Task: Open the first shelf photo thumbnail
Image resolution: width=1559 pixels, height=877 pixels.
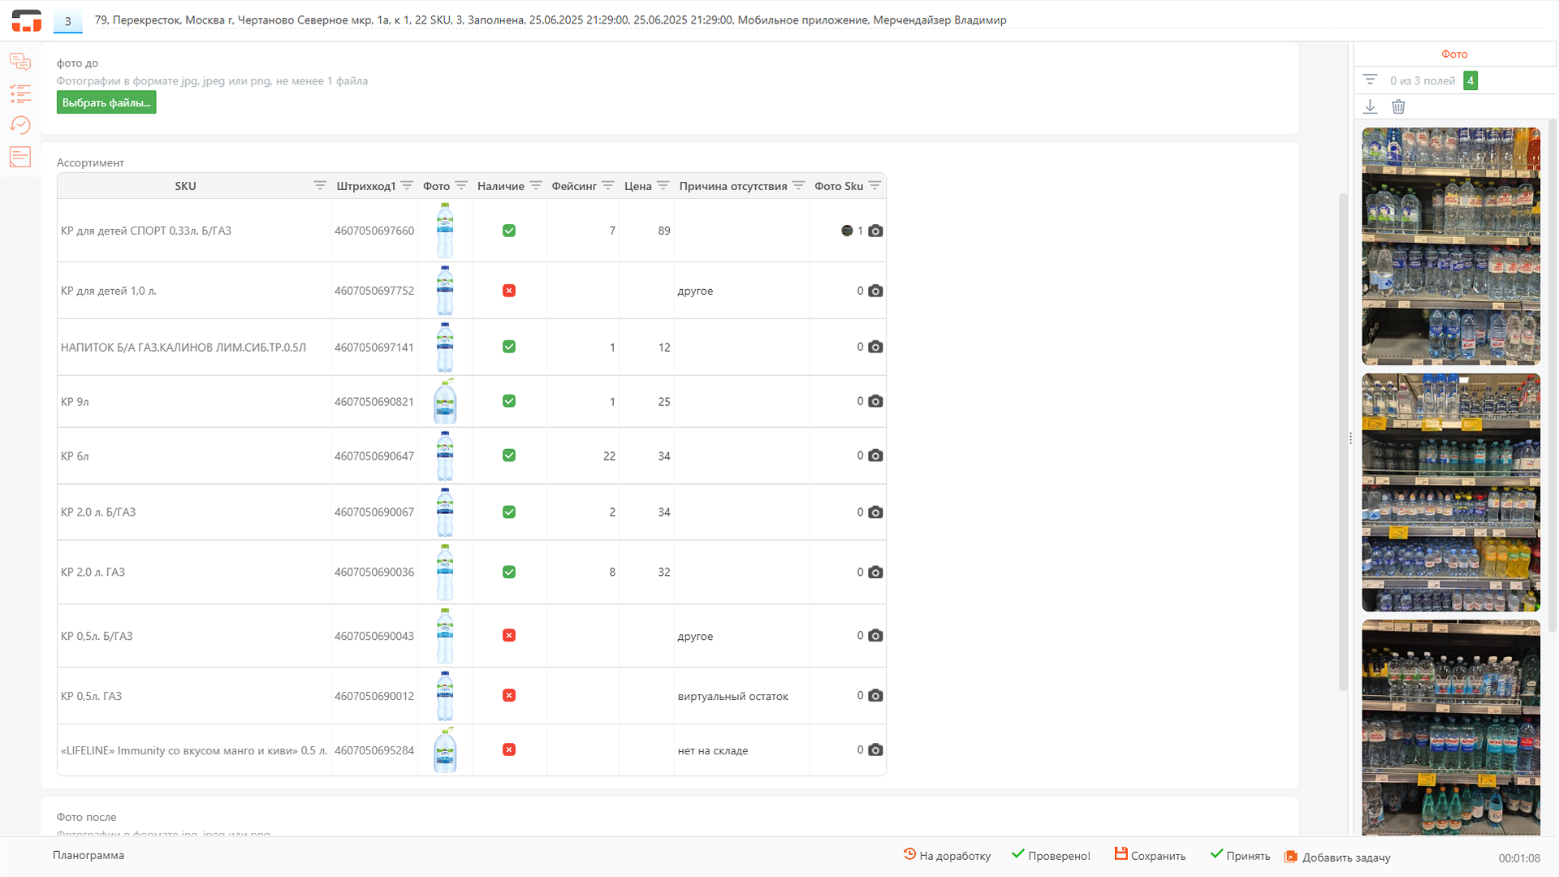Action: coord(1450,246)
